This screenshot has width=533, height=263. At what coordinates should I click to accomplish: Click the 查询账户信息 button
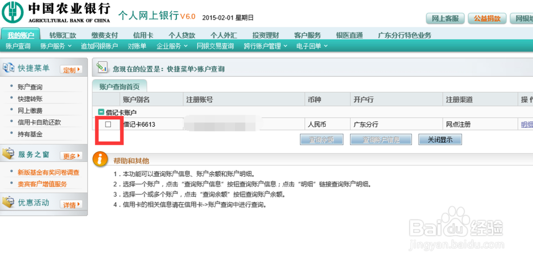click(381, 139)
